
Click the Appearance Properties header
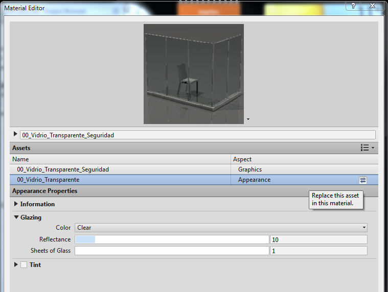(194, 191)
